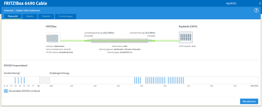
Task: Select the Übersicht tab
Action: point(13,16)
